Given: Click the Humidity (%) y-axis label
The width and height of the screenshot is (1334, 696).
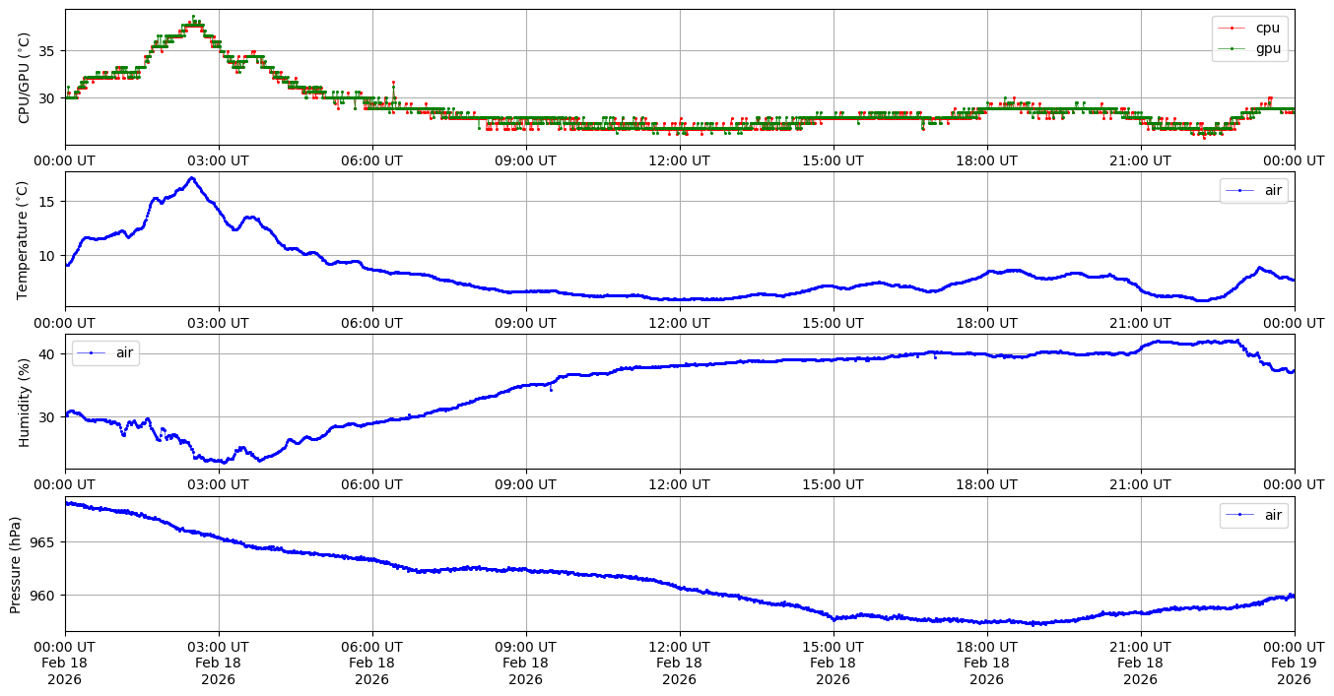Looking at the screenshot, I should click(25, 402).
